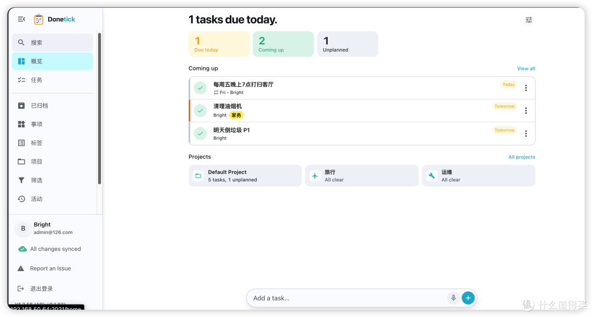The height and width of the screenshot is (317, 592).
Task: Open 已归档 in the sidebar
Action: (x=53, y=105)
